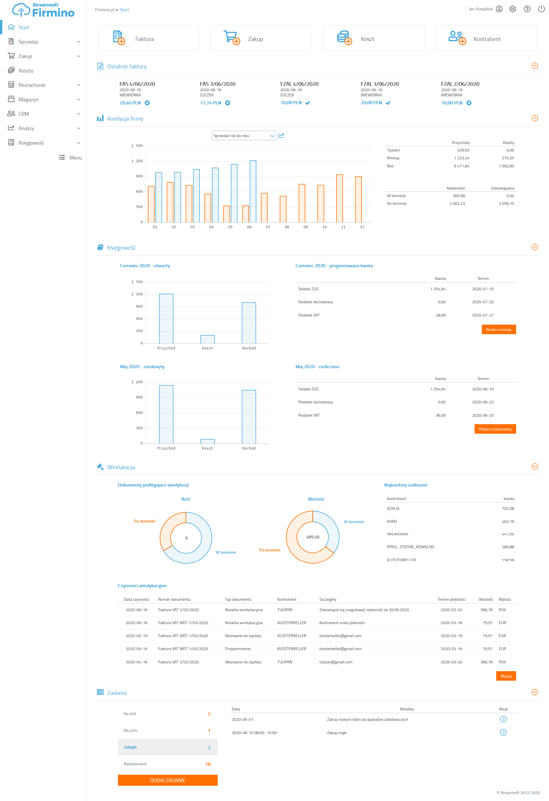Click the Koszt coins plus icon

point(344,38)
